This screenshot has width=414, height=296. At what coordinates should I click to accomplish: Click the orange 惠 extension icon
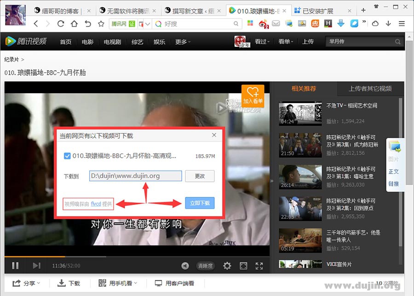point(315,23)
